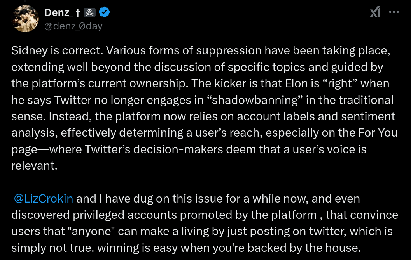Viewport: 411px width, 260px height.
Task: Open Grok explain icon on the post
Action: click(x=375, y=12)
